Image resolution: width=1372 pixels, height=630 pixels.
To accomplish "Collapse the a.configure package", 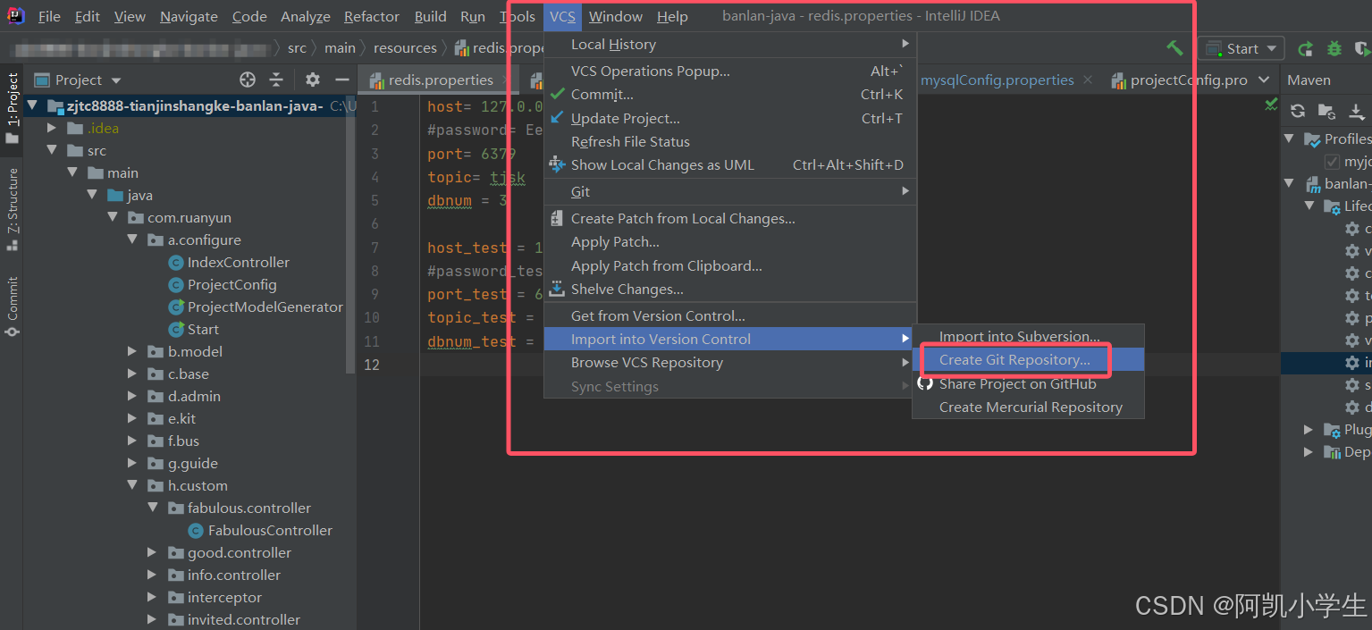I will (132, 239).
